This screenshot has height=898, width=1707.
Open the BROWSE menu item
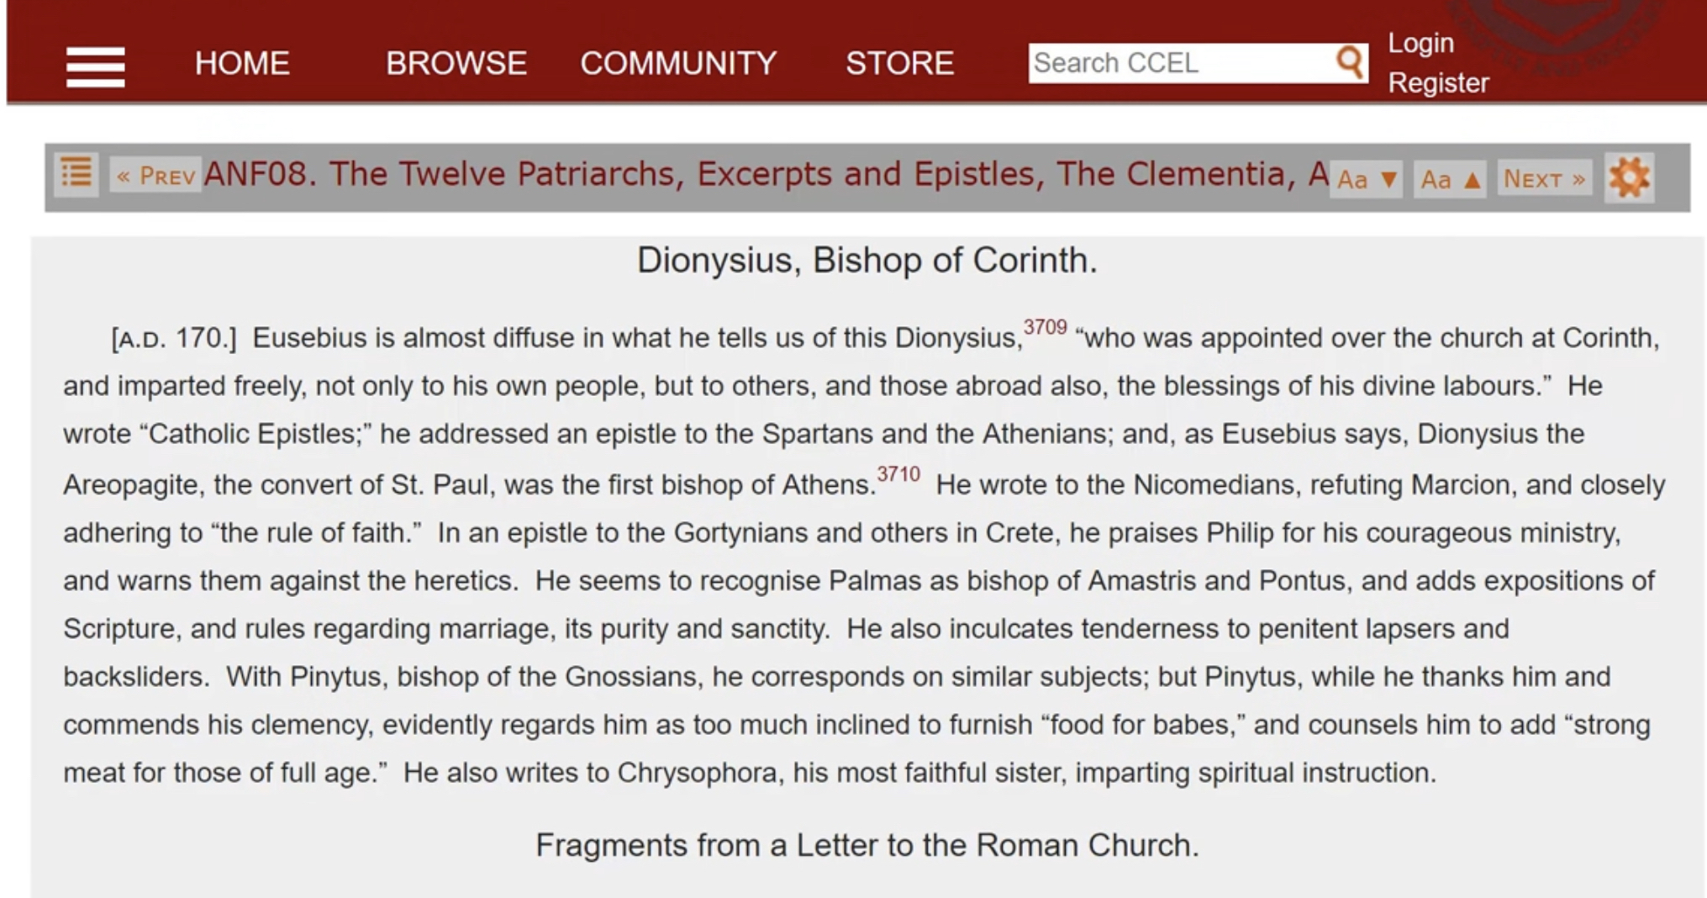(456, 63)
